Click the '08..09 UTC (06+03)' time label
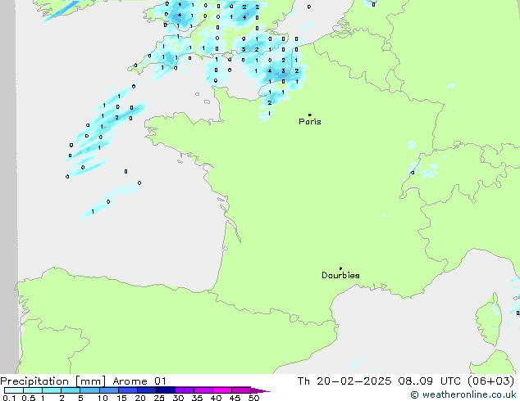 coord(456,381)
